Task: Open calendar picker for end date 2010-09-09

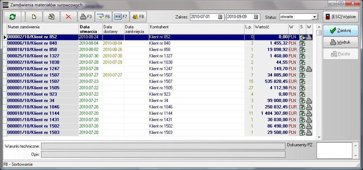Action: click(x=256, y=17)
